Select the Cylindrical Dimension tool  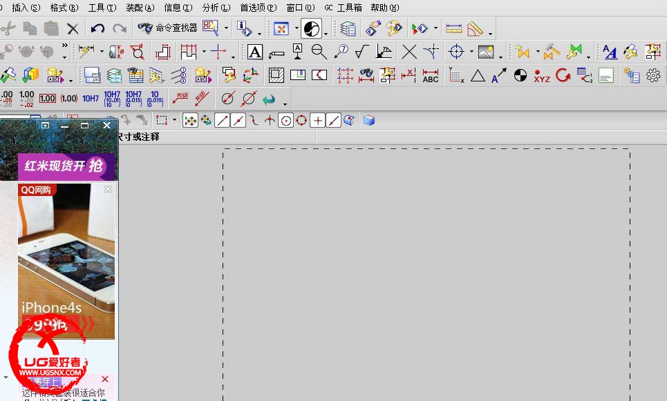click(x=116, y=52)
